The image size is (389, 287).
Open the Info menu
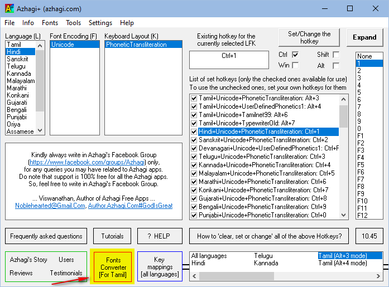[x=28, y=23]
